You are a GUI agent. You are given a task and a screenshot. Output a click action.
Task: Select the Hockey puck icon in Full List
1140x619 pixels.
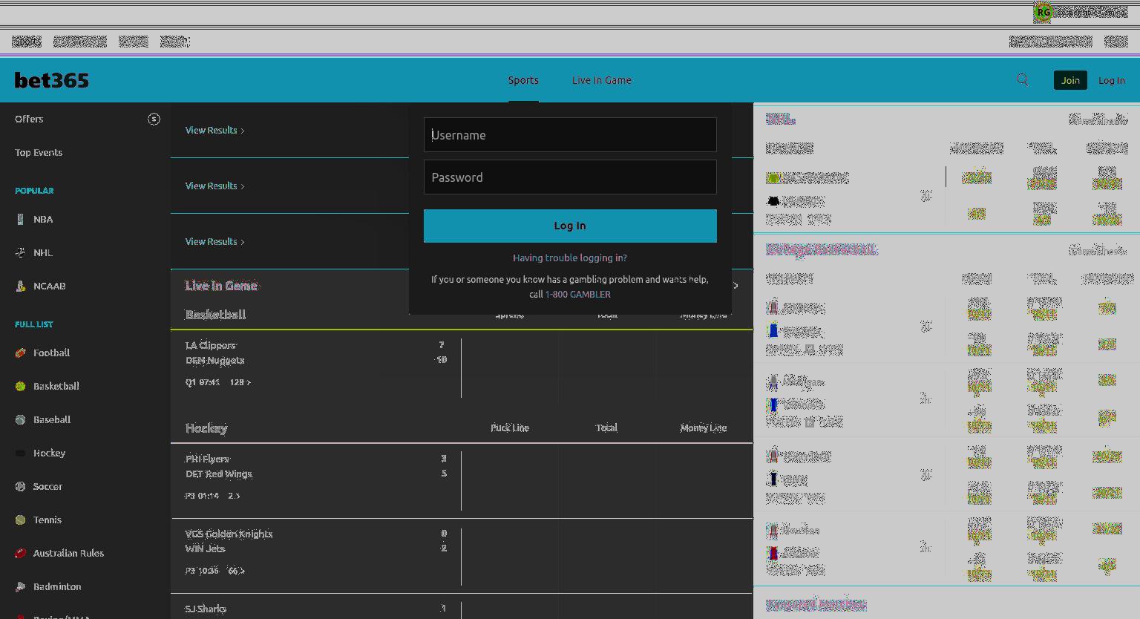pos(20,453)
